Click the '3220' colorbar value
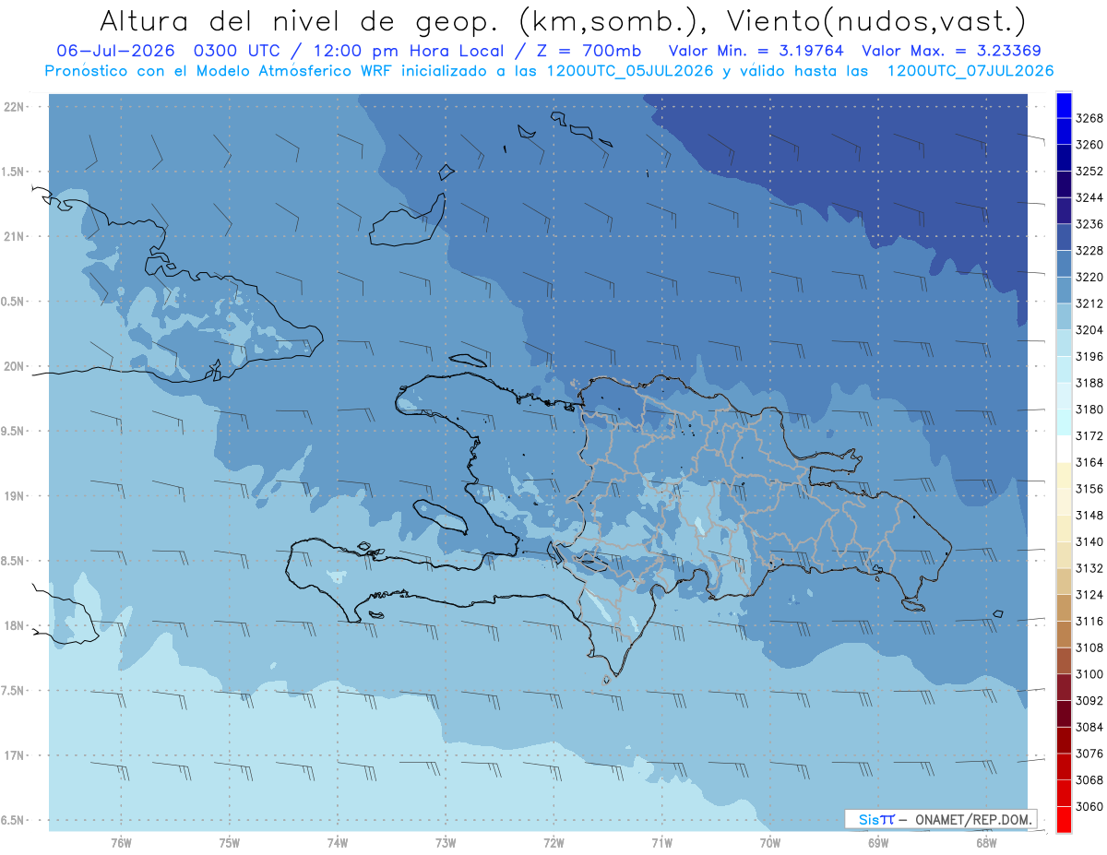The width and height of the screenshot is (1107, 855). pyautogui.click(x=1089, y=278)
